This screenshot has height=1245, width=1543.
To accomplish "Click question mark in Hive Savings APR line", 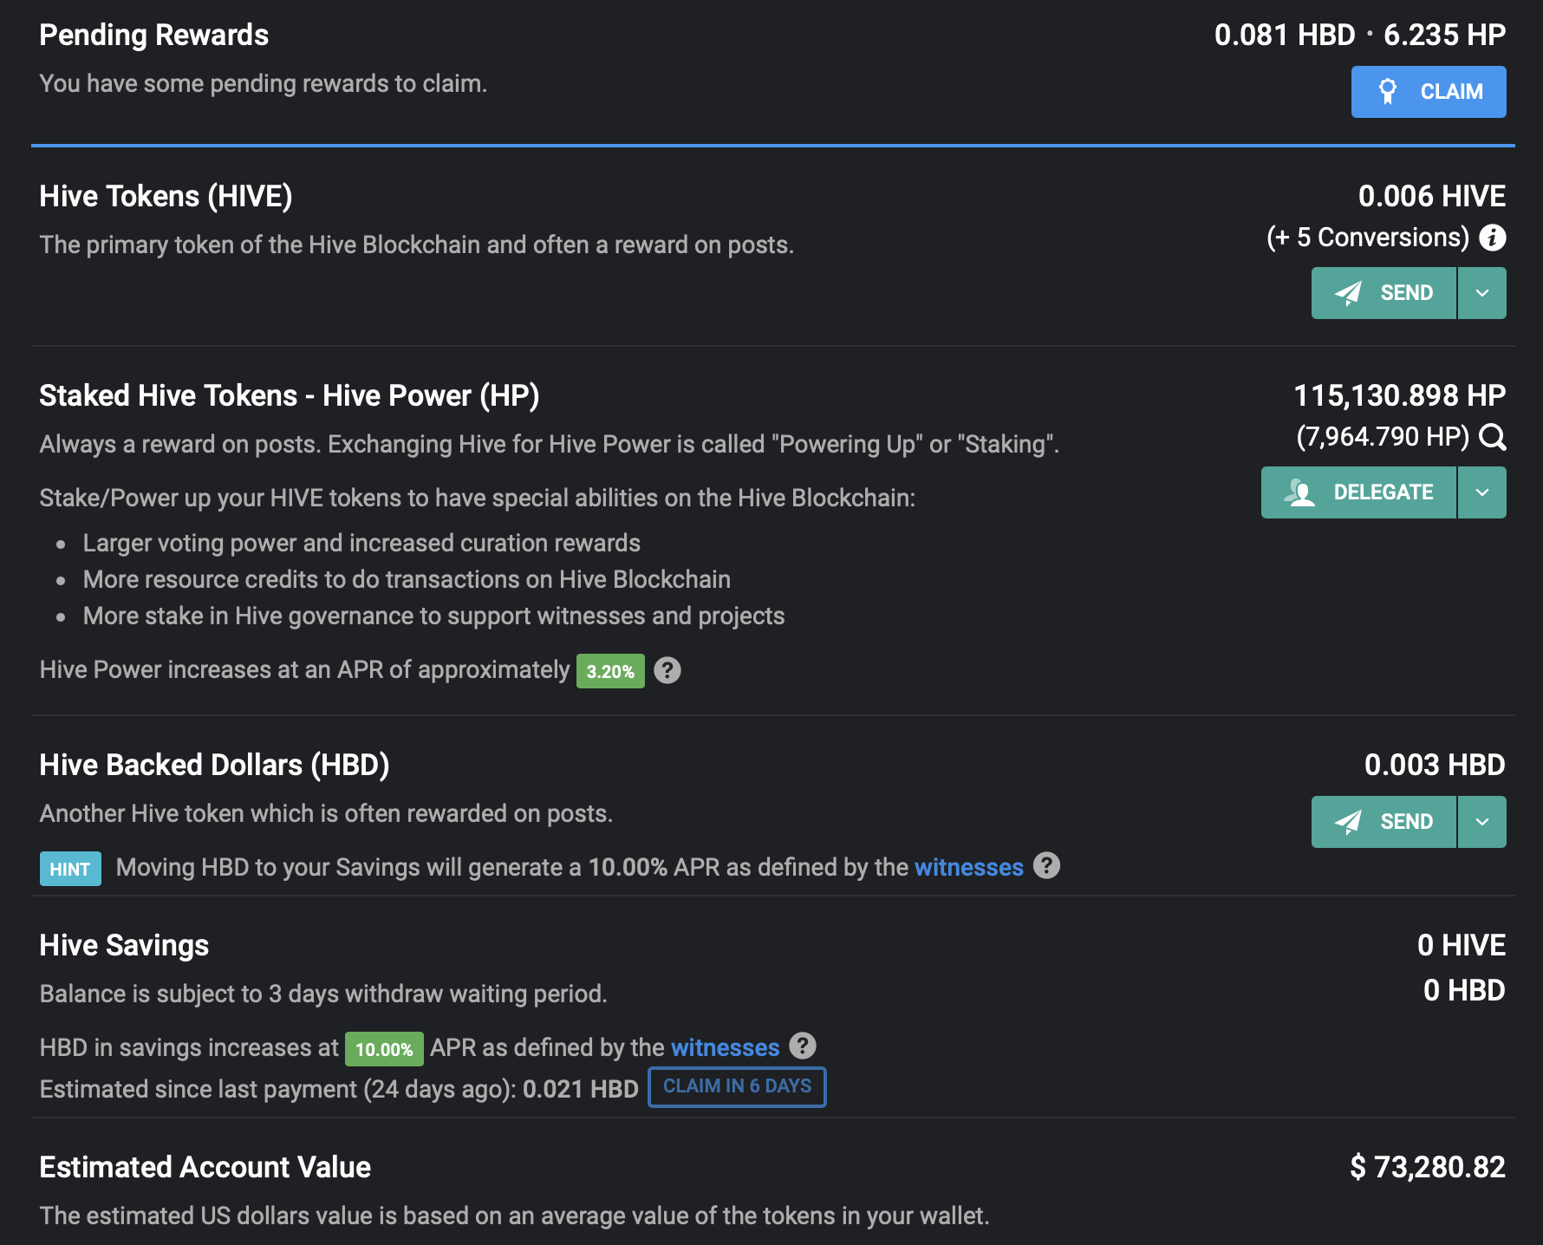I will [803, 1046].
